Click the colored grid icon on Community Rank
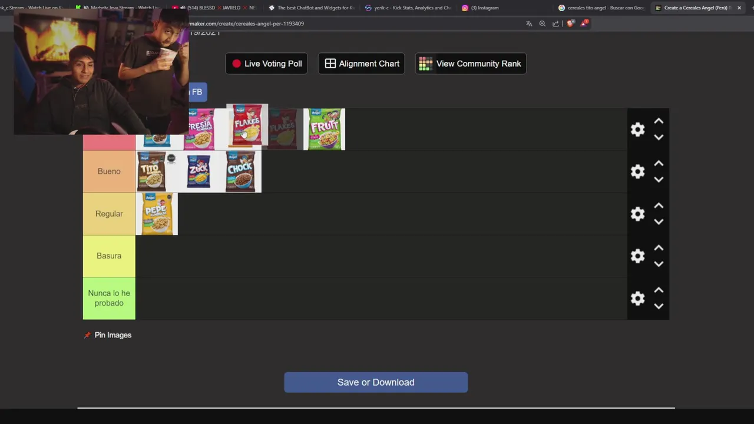 [x=425, y=64]
